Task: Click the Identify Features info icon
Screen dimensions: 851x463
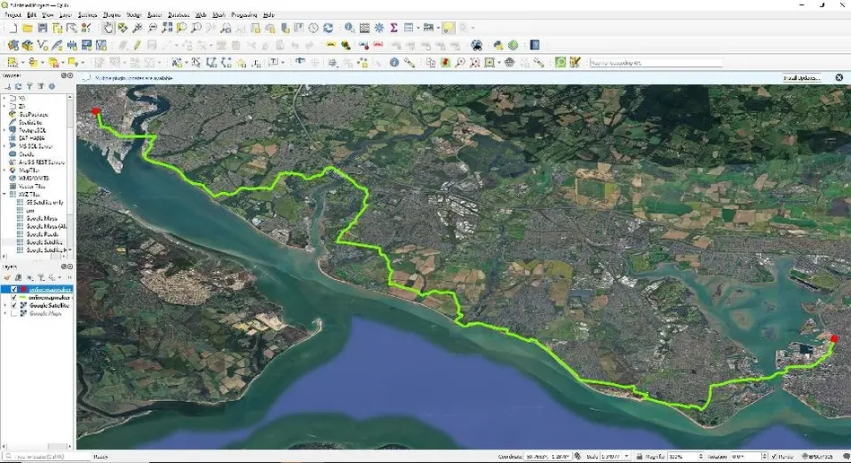Action: coord(349,29)
